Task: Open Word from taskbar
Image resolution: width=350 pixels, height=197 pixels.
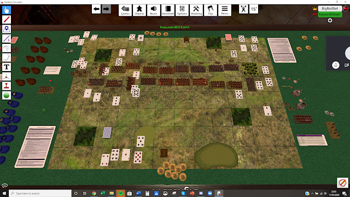Action: (138, 193)
